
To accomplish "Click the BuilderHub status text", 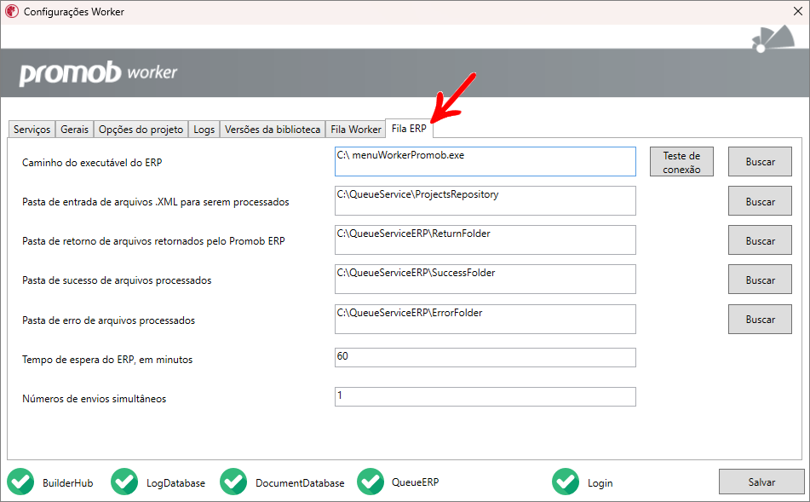I will 67,483.
